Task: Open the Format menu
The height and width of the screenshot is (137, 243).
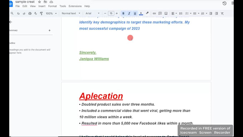Action: coord(53,6)
